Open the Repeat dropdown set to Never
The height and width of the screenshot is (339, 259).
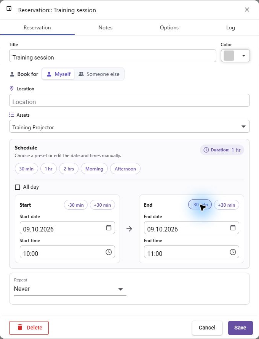(x=70, y=289)
